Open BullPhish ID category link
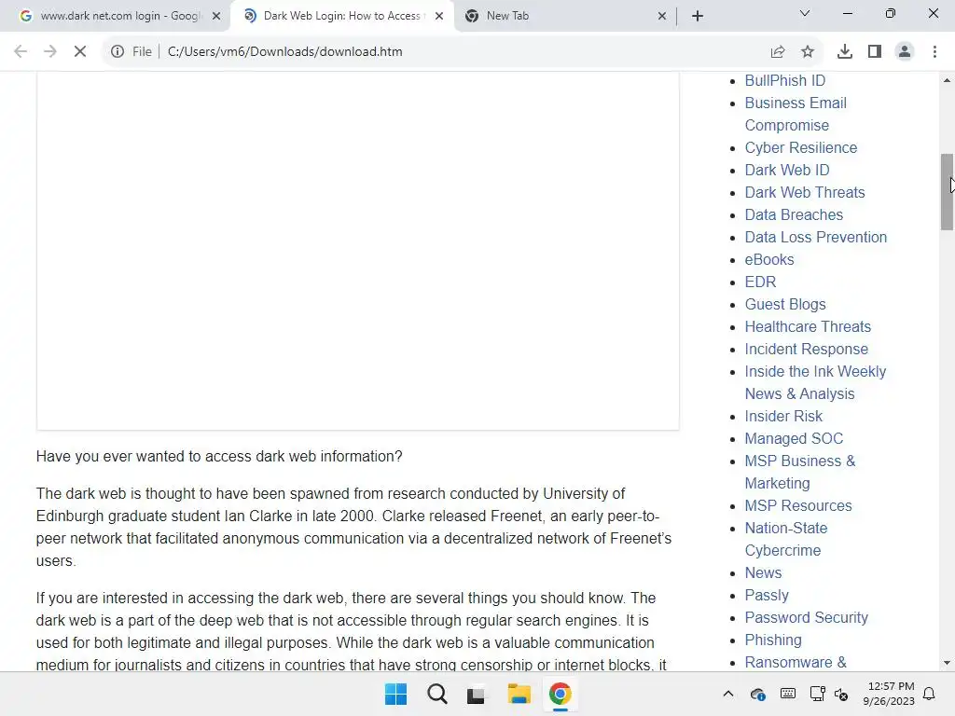The image size is (955, 716). point(784,80)
